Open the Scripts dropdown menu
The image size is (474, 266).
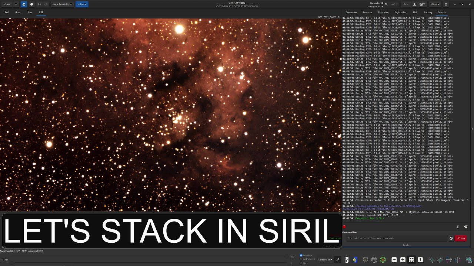pos(81,4)
